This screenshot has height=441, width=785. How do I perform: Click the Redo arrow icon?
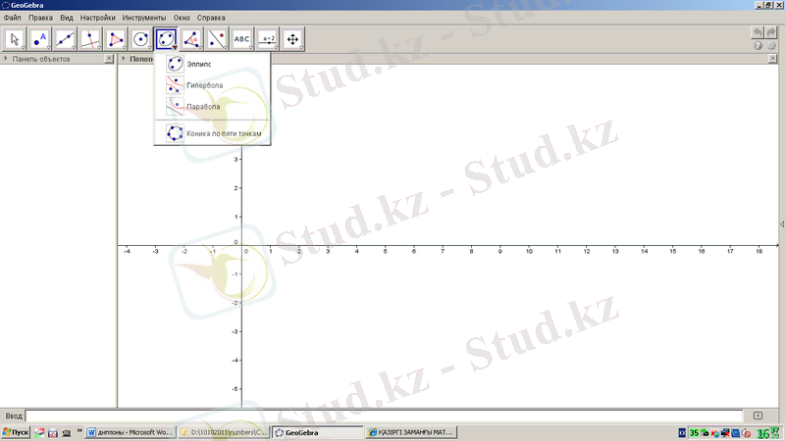(771, 32)
